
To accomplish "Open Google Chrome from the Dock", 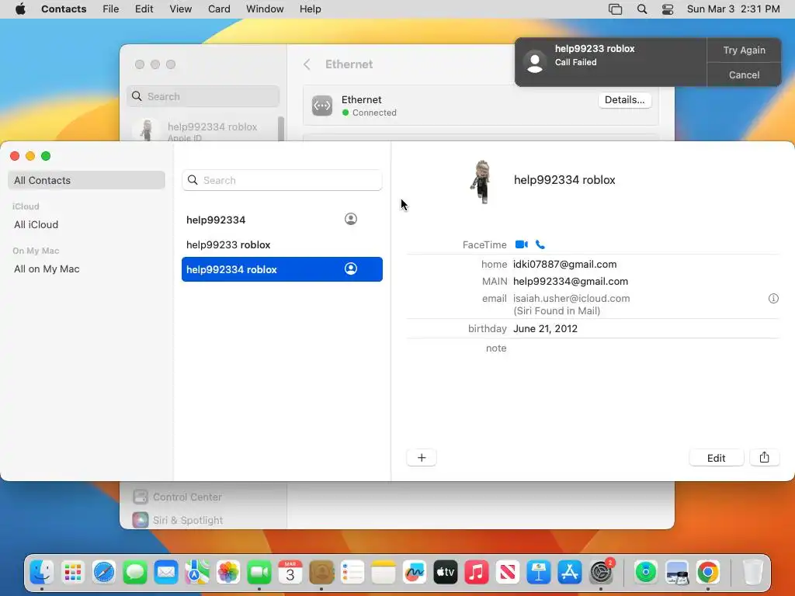I will pyautogui.click(x=708, y=572).
